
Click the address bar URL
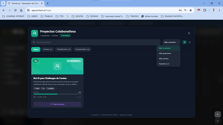click(41, 10)
